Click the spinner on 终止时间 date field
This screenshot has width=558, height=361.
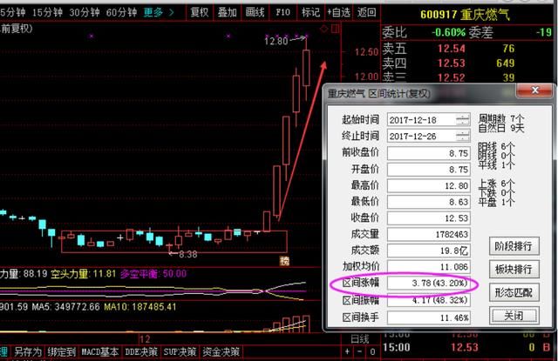pyautogui.click(x=462, y=136)
